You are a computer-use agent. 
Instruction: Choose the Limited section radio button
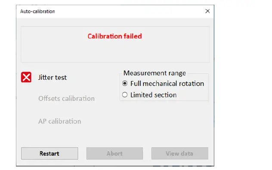tap(125, 95)
